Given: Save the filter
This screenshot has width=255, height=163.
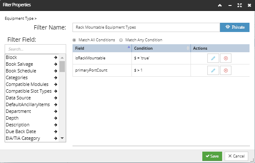Looking at the screenshot, I should tap(212, 156).
